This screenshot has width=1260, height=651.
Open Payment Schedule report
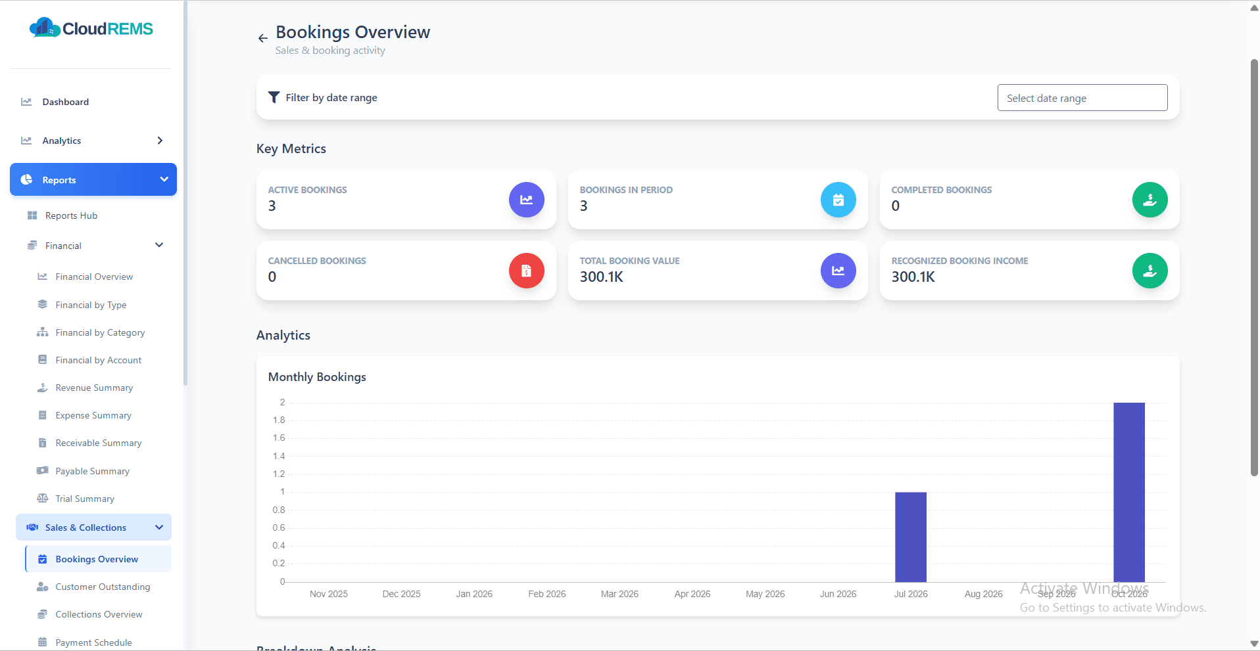click(93, 642)
